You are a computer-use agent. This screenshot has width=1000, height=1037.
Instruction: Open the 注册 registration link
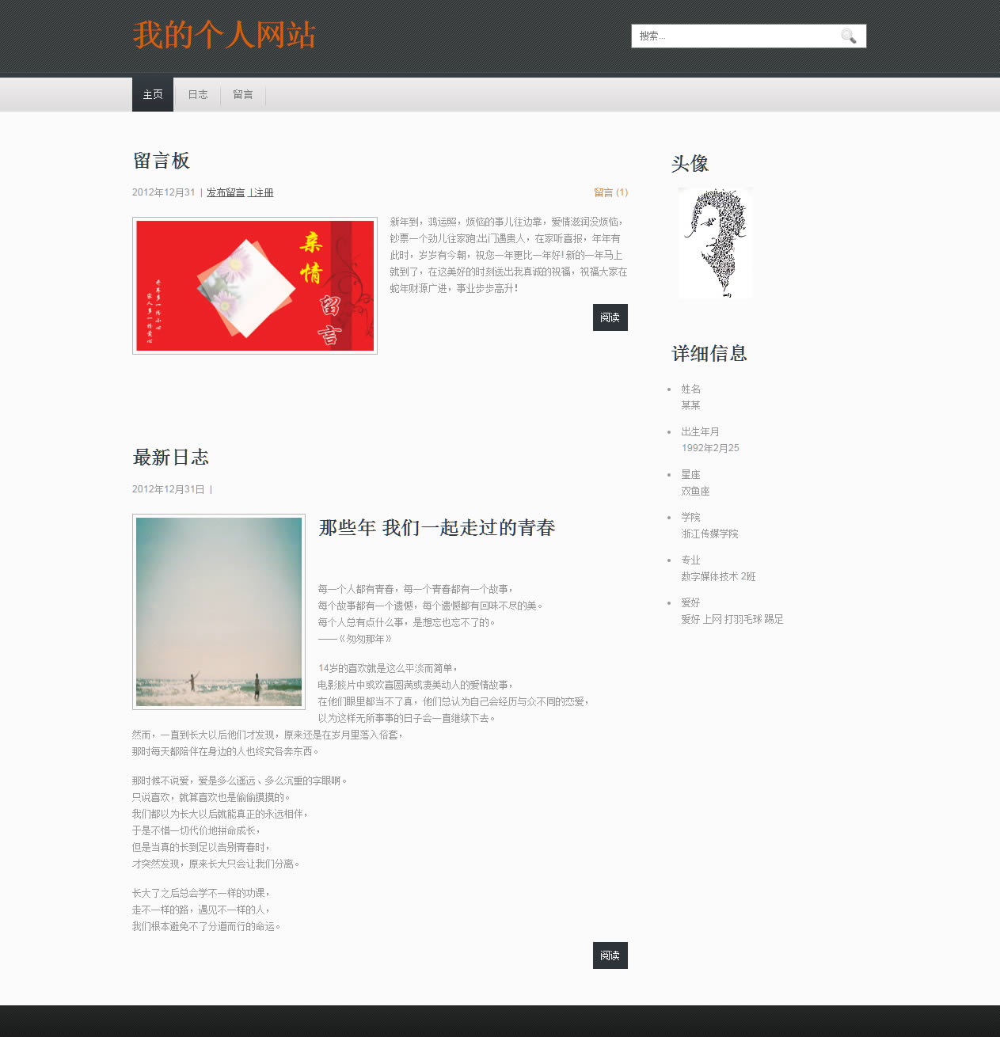click(263, 192)
